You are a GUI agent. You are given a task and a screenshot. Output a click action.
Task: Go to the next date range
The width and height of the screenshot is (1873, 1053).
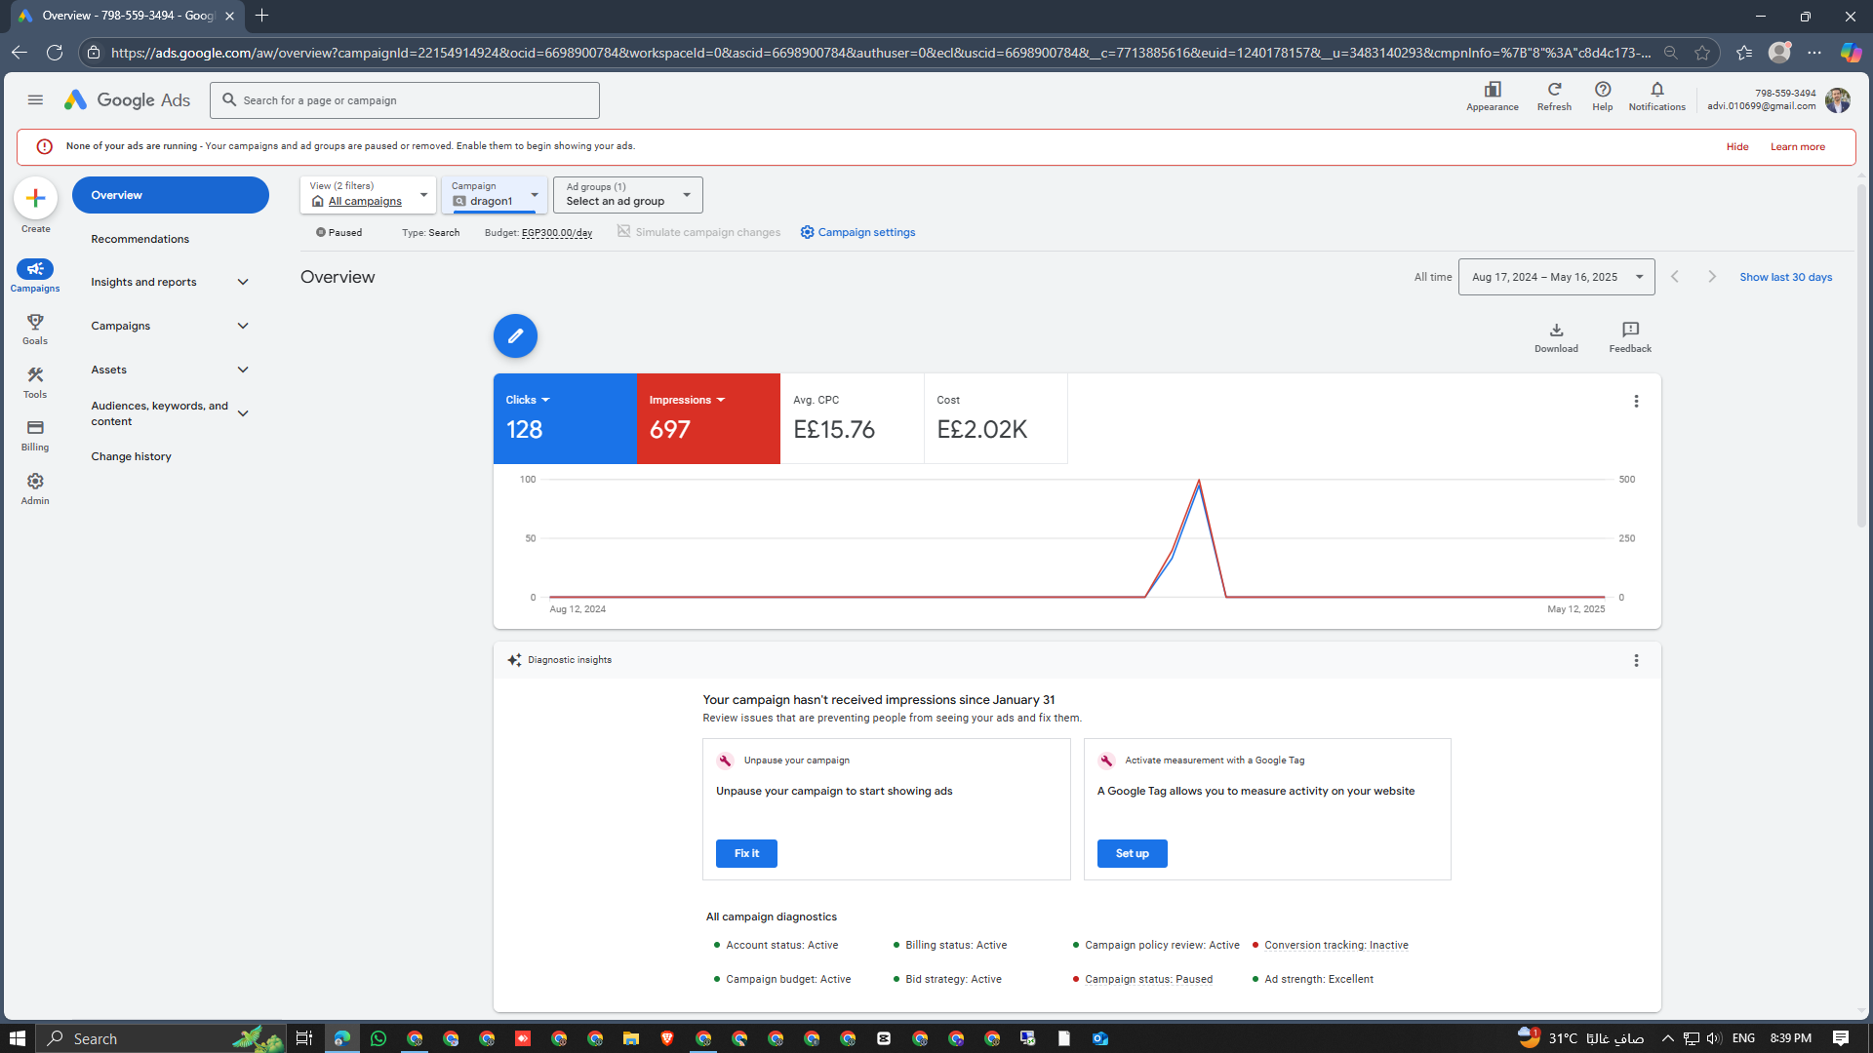tap(1711, 277)
